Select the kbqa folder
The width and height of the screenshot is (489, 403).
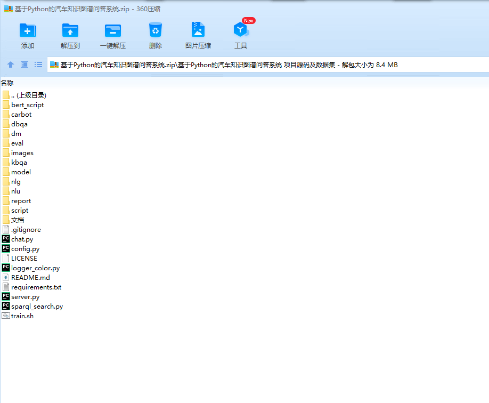pos(15,163)
